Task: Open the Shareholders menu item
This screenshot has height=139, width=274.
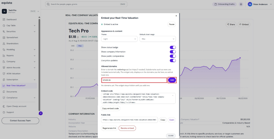Action: coord(19,44)
